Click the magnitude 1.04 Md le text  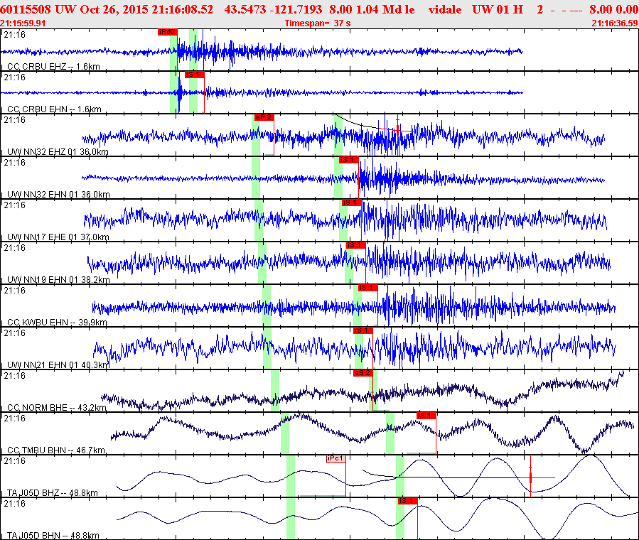coord(385,9)
